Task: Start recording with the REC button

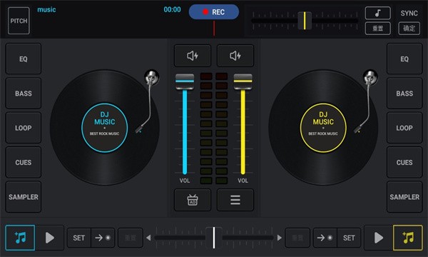Action: click(214, 12)
